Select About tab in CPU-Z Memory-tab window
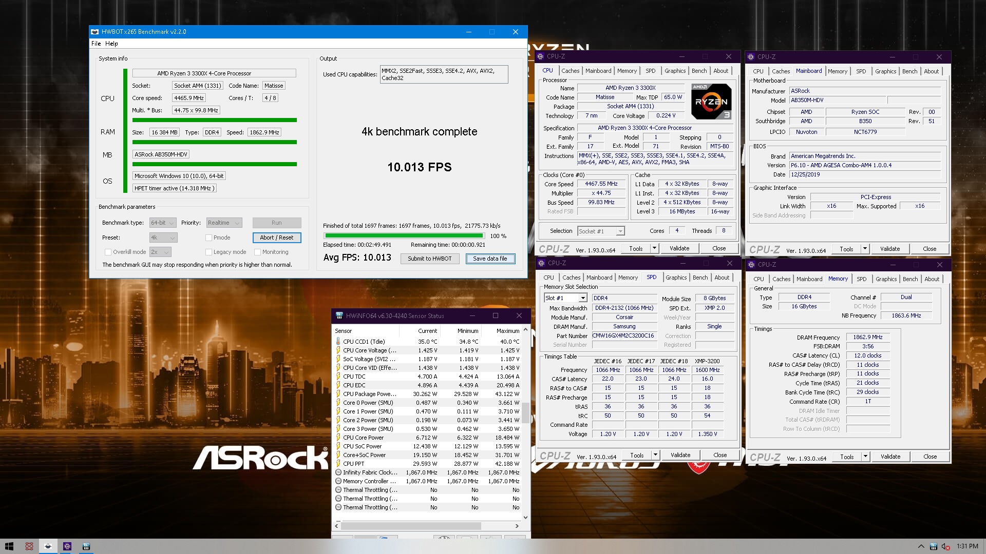Image resolution: width=986 pixels, height=554 pixels. point(932,279)
